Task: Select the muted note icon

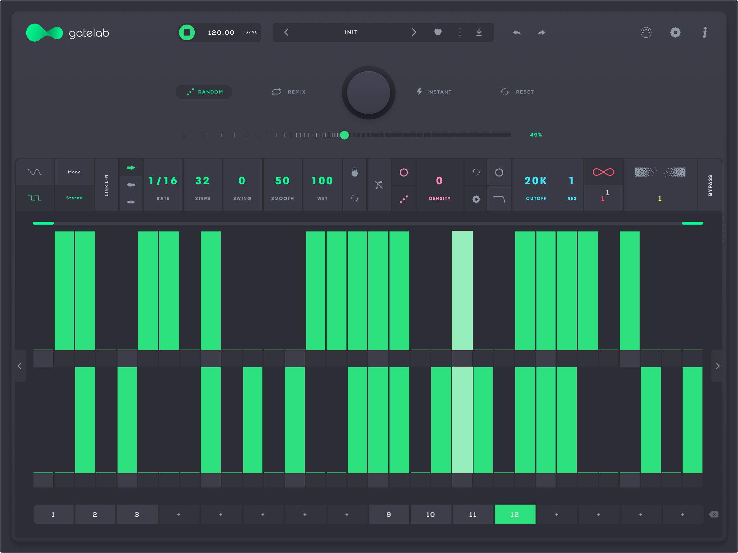Action: 379,184
